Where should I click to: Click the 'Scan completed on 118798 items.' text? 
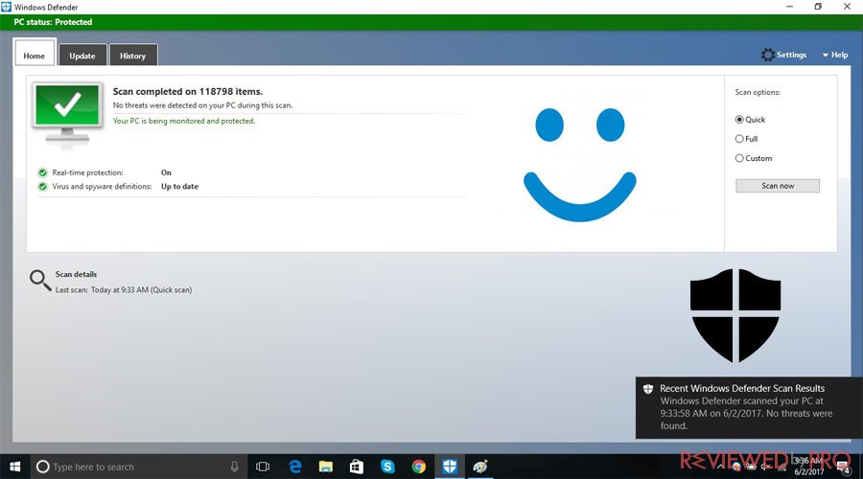click(188, 91)
